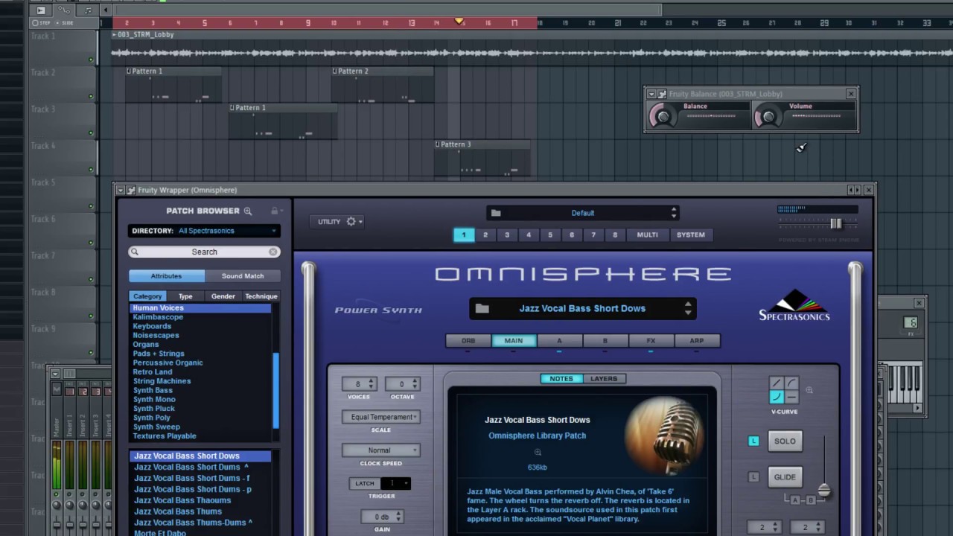
Task: Click folder icon beside Jazz Vocal Bass patch
Action: pos(482,308)
